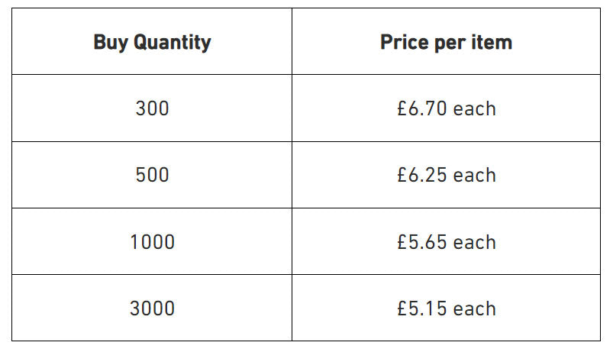Click the word "per" in the header

pos(450,43)
